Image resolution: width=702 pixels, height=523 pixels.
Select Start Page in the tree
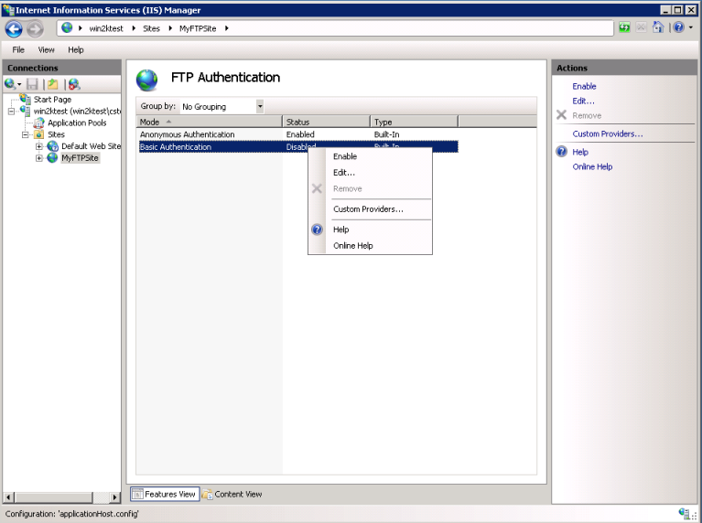[52, 100]
